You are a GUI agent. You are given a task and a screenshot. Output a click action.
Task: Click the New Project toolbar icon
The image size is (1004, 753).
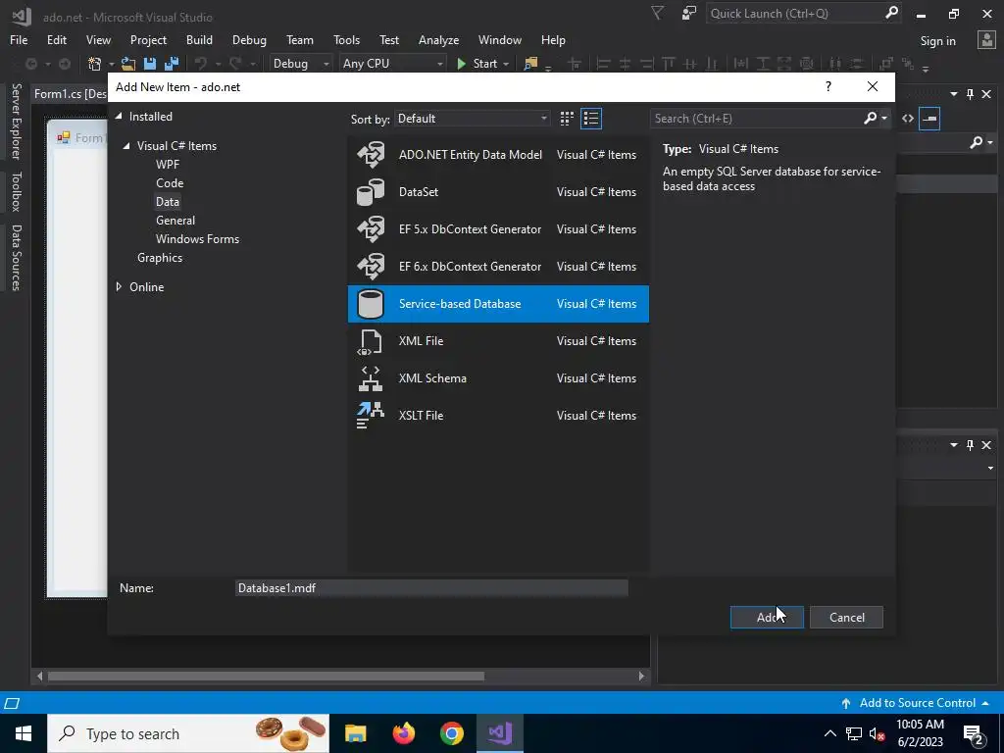coord(95,64)
